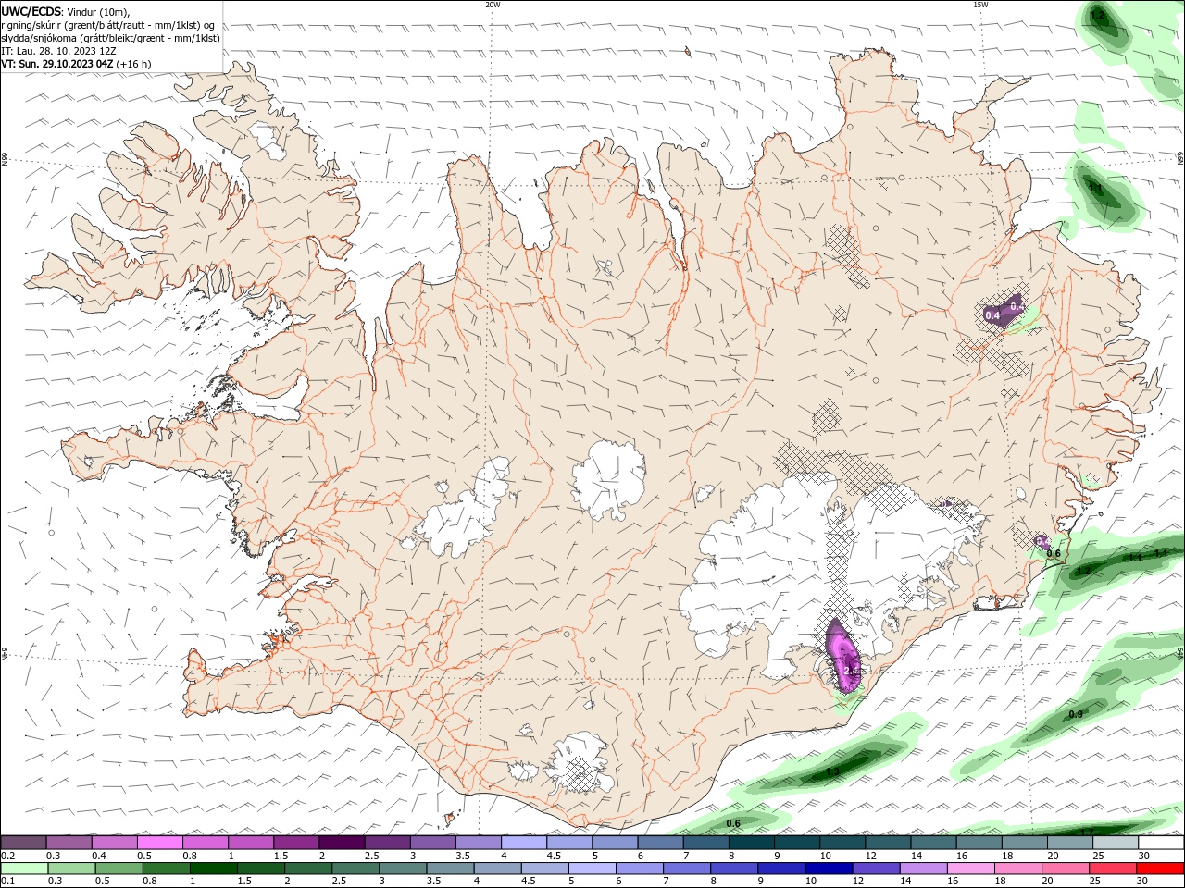Click the darkest purple 2 swatch in top legend row
Screen dimensions: 1185x888
click(x=341, y=843)
